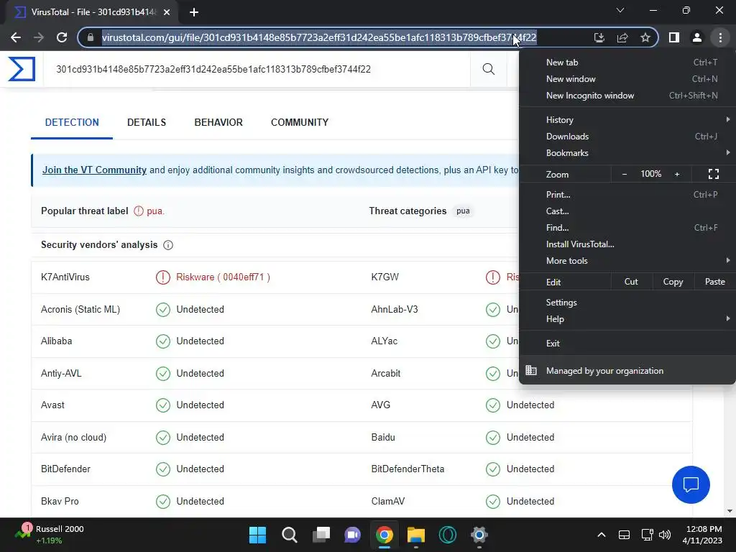Click the pua warning icon in threat label
736x552 pixels.
click(139, 211)
